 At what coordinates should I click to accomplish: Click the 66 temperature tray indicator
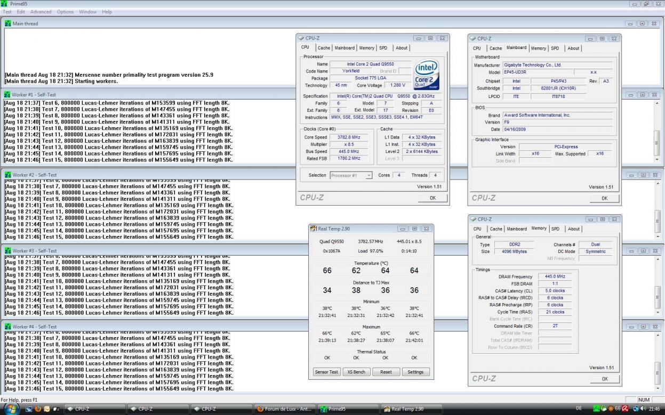[x=618, y=409]
